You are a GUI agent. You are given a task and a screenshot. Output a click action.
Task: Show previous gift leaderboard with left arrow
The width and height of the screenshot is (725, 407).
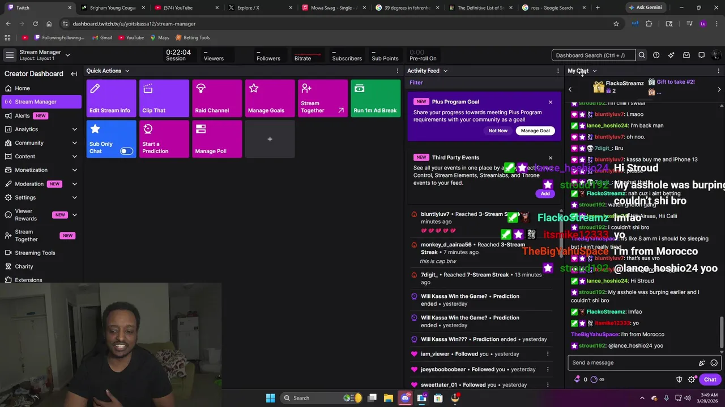click(x=570, y=90)
